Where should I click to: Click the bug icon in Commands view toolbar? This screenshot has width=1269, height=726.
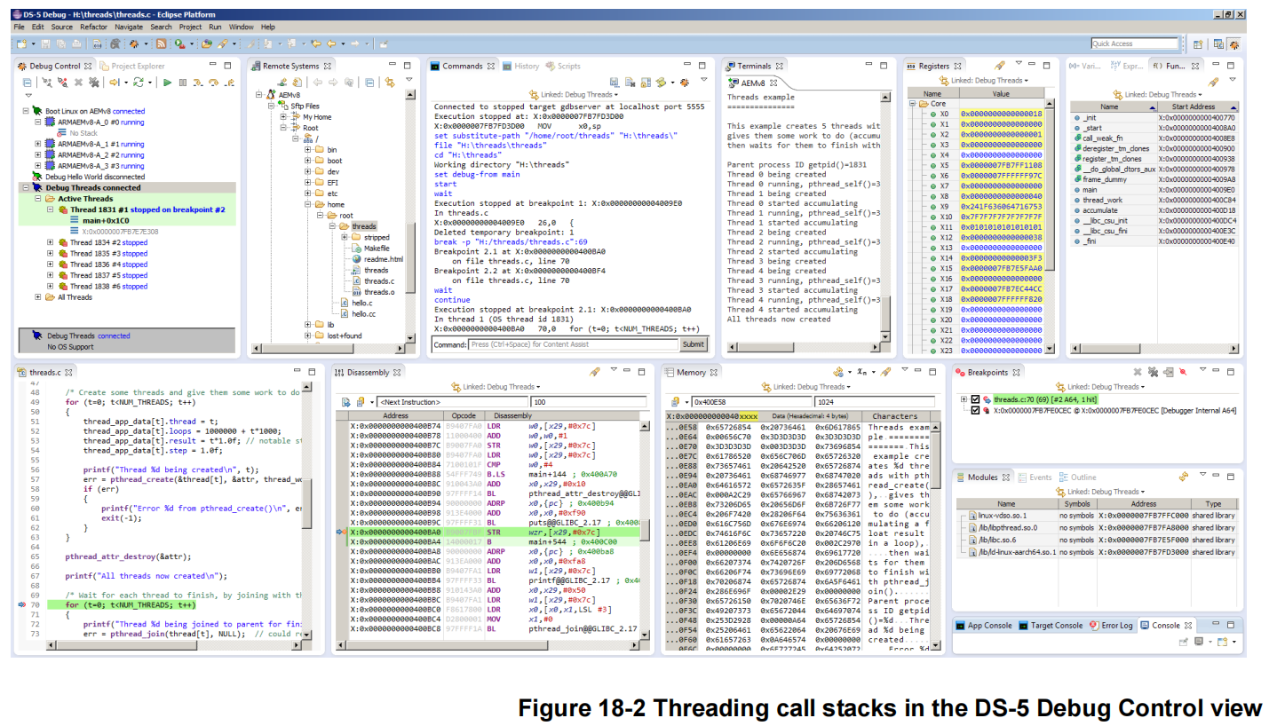tap(684, 83)
